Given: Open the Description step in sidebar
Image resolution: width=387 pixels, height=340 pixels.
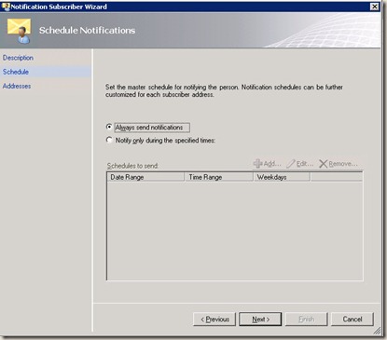Looking at the screenshot, I should (x=18, y=58).
